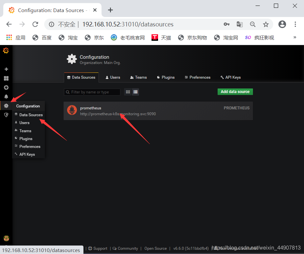This screenshot has height=254, width=304.
Task: Open Chrome three-dot menu
Action: 295,24
